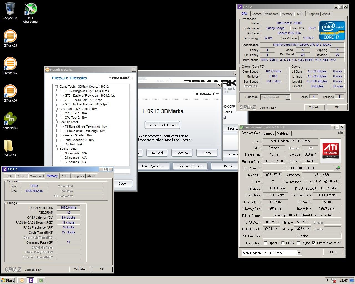The image size is (355, 284).
Task: Open the Processor #1 selection dropdown
Action: [288, 97]
